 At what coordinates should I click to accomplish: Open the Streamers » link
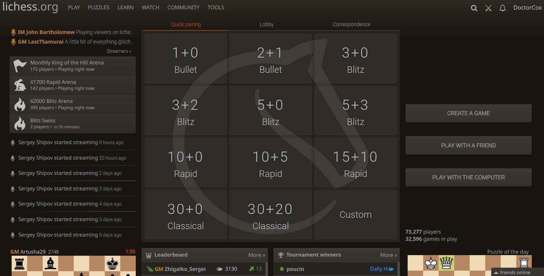(x=119, y=51)
